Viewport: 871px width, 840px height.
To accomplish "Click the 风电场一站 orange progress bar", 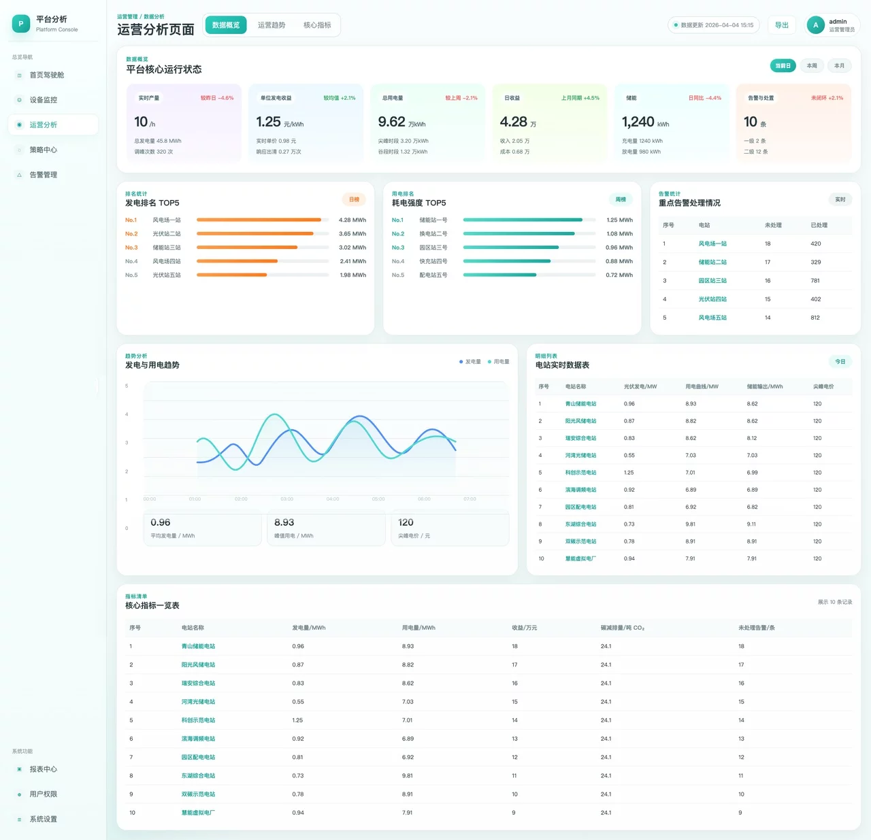I will [x=259, y=220].
